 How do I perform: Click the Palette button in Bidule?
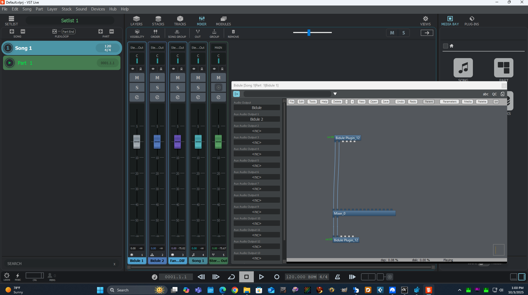coord(482,102)
